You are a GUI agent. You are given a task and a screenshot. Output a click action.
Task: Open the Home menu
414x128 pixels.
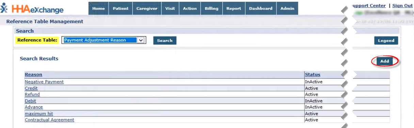tap(98, 8)
